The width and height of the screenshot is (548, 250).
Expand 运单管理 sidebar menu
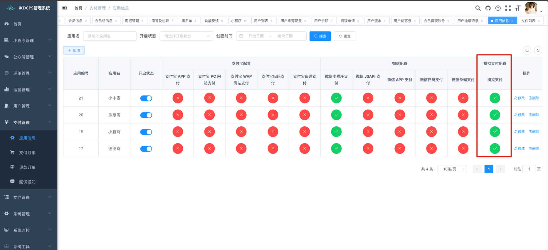click(28, 73)
